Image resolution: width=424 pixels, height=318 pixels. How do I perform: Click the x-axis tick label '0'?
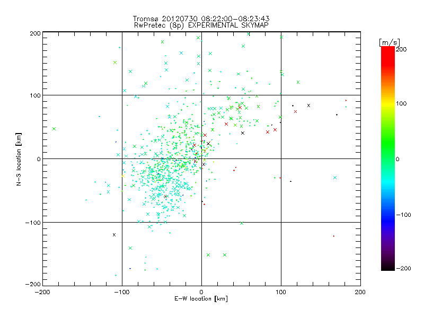pos(201,292)
